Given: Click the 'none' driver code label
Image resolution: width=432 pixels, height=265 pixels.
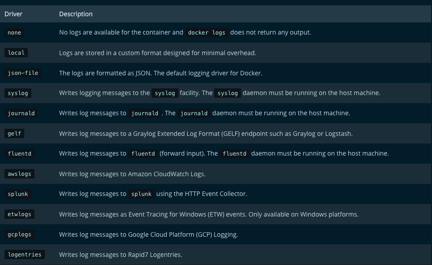Looking at the screenshot, I should pyautogui.click(x=14, y=33).
